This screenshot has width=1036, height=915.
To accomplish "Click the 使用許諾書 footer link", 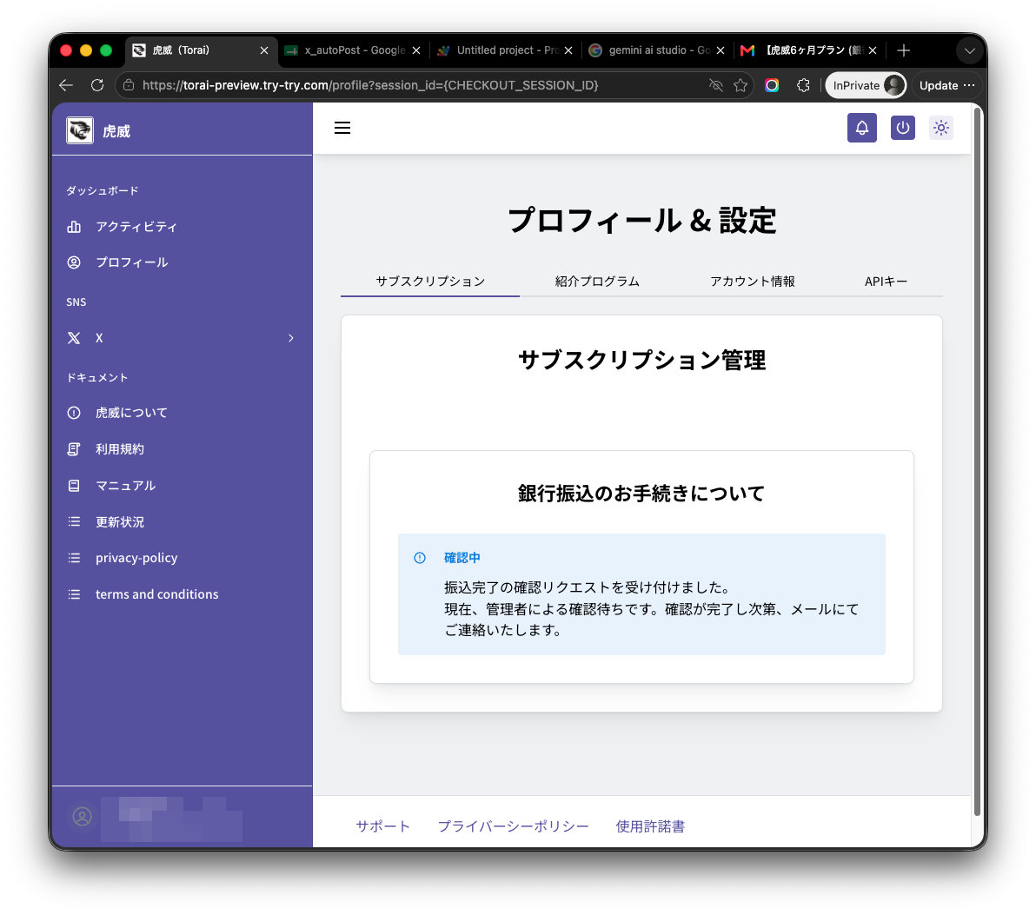I will [650, 825].
